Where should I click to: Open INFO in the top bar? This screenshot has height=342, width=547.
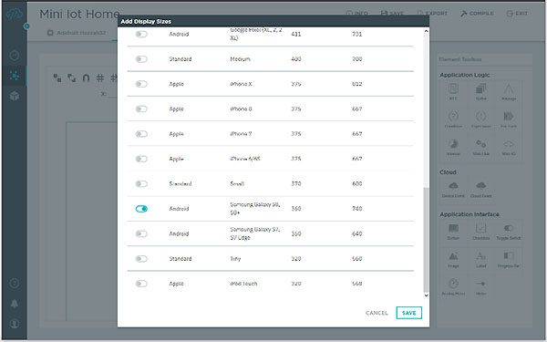[x=356, y=14]
